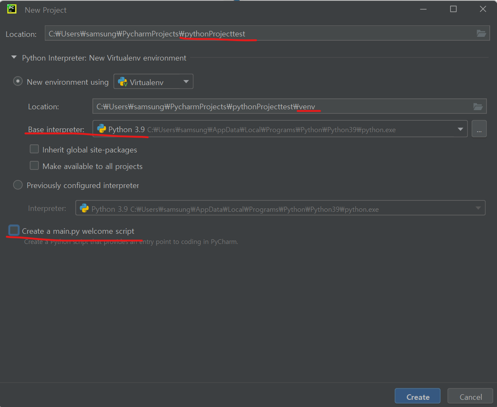This screenshot has width=497, height=407.
Task: Click the welcome script description text
Action: click(x=131, y=242)
